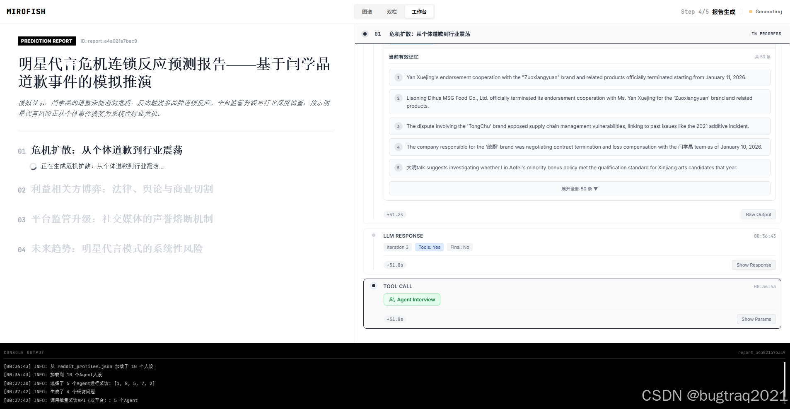Switch to the 图谱 view tab
This screenshot has width=790, height=409.
pos(367,12)
